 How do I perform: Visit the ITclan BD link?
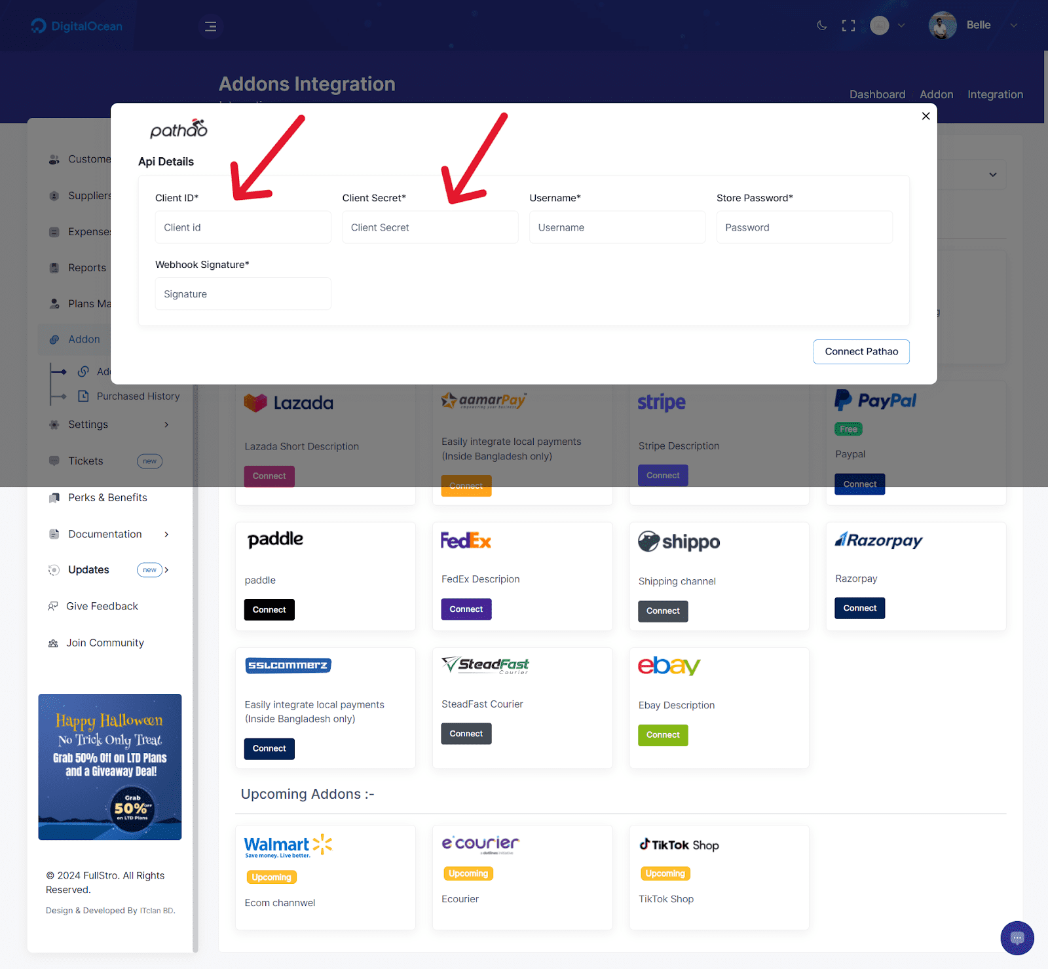click(x=157, y=911)
